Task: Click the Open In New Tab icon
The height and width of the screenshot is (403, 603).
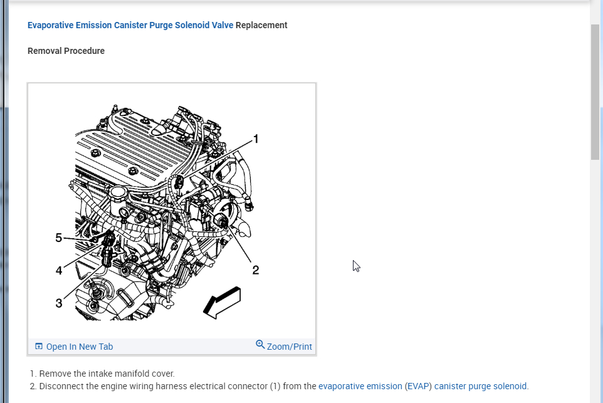Action: tap(39, 346)
